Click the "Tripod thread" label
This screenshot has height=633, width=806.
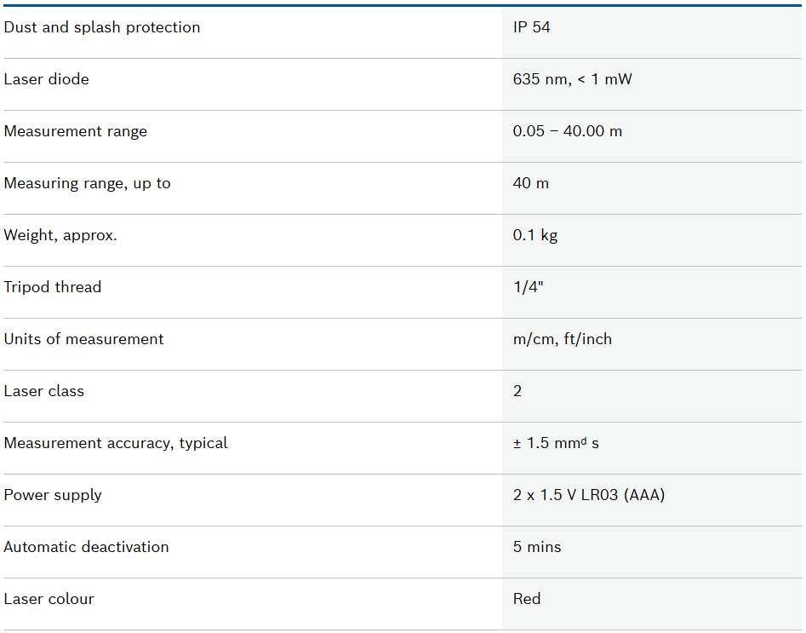[x=53, y=287]
